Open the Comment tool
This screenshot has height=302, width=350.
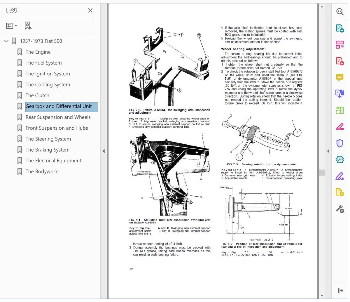[340, 77]
